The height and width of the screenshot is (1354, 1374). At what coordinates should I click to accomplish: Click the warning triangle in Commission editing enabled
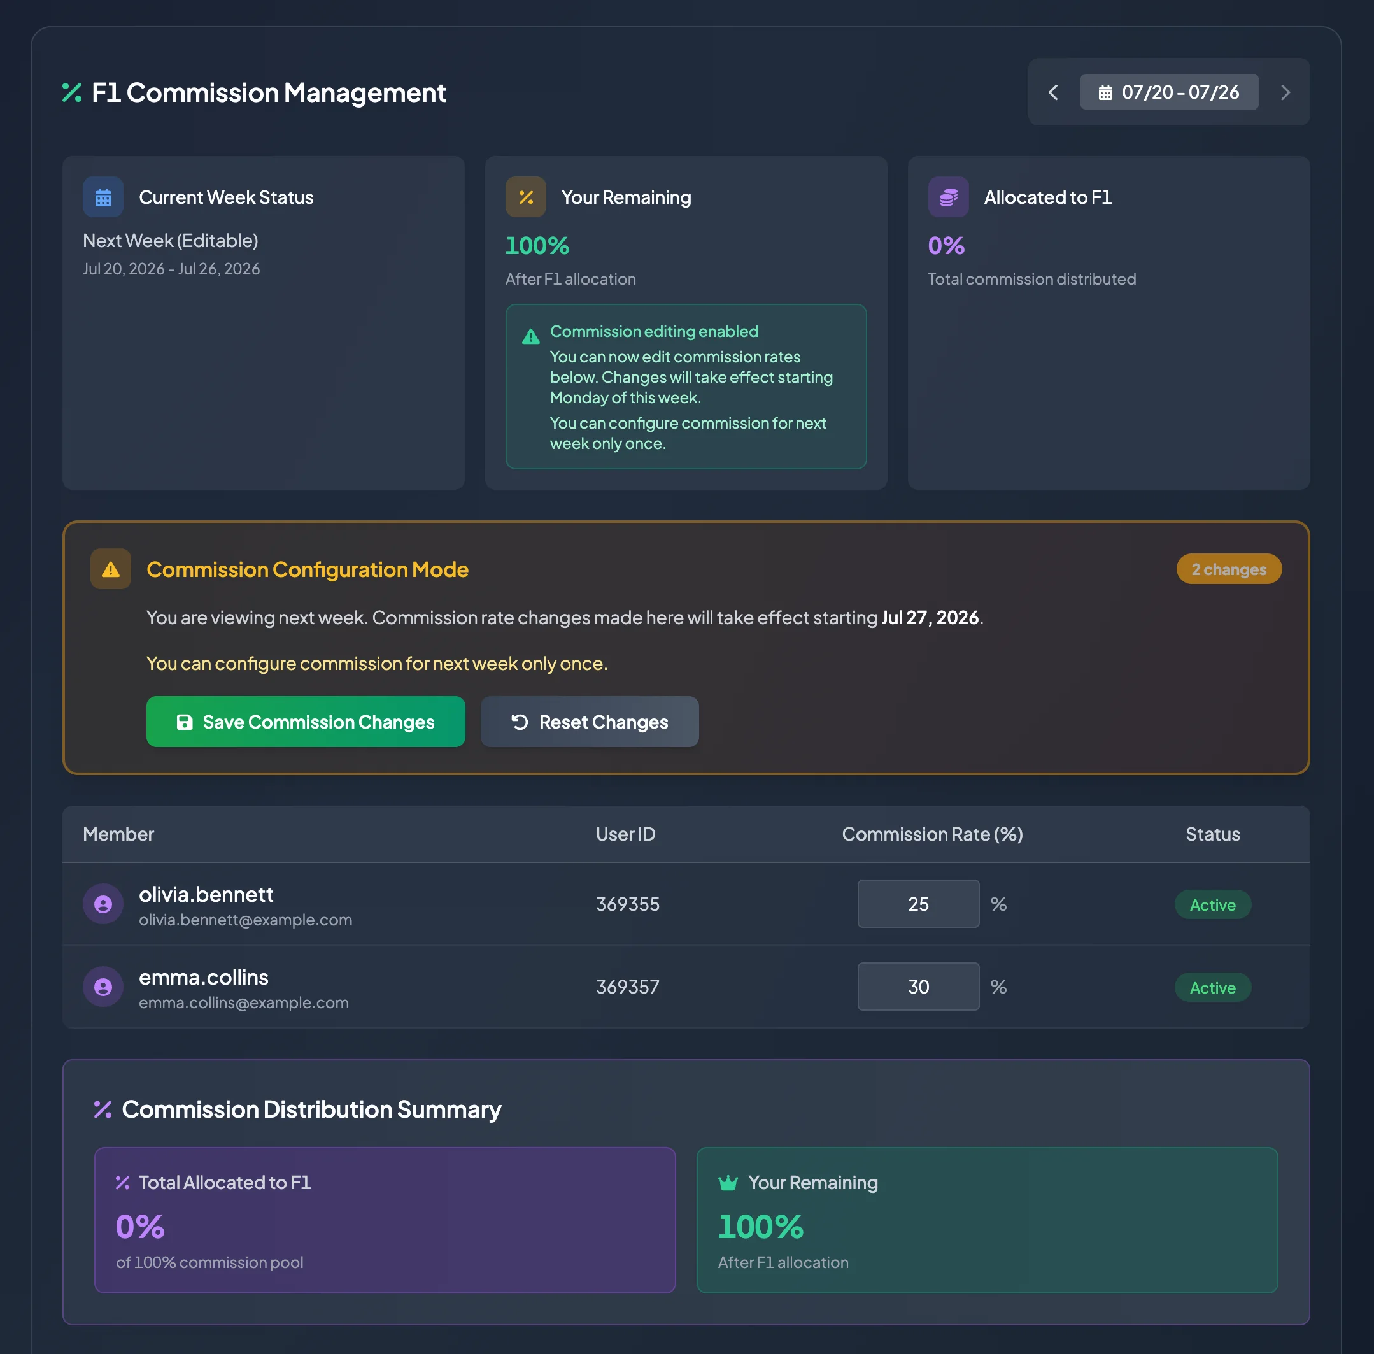[x=531, y=337]
